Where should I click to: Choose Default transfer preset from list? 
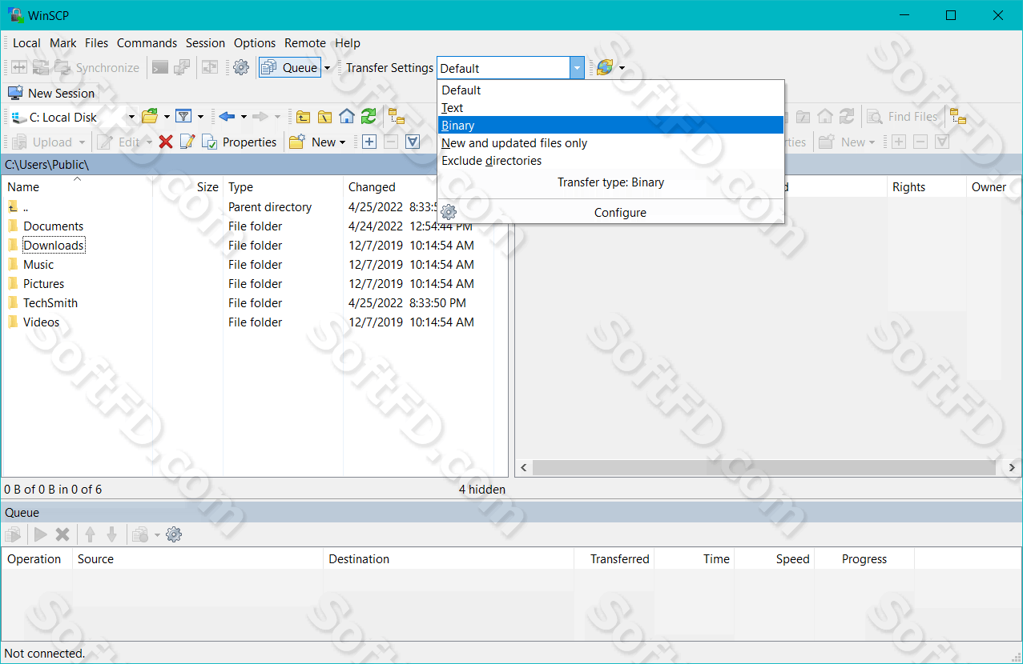(610, 90)
